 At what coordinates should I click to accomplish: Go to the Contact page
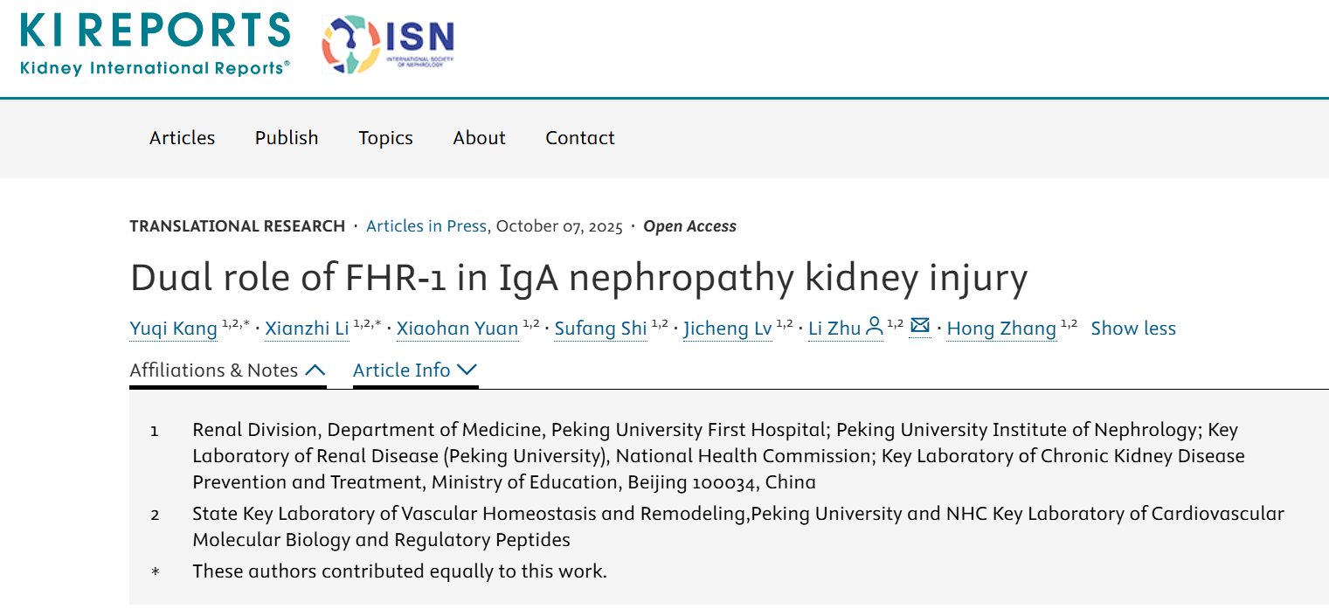tap(580, 138)
